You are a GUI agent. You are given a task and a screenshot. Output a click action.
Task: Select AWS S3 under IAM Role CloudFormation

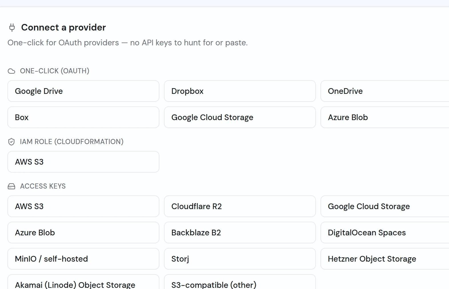coord(83,162)
